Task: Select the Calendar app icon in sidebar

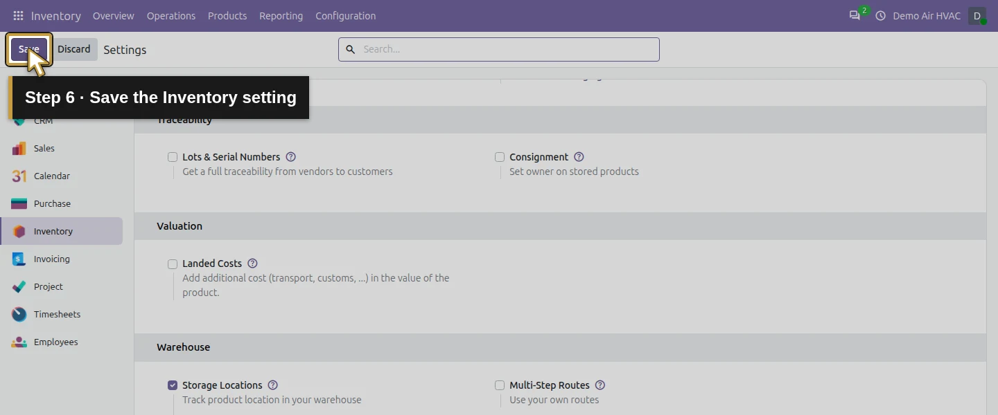Action: click(19, 176)
